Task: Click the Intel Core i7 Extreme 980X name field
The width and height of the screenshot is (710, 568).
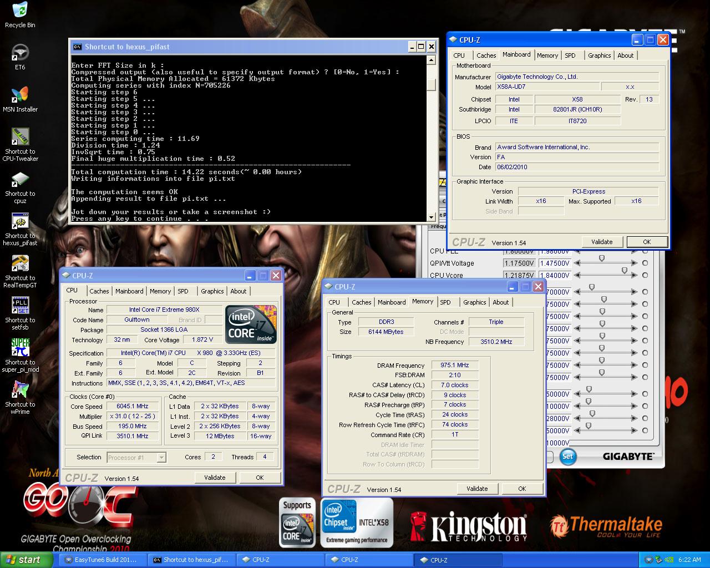Action: (164, 310)
